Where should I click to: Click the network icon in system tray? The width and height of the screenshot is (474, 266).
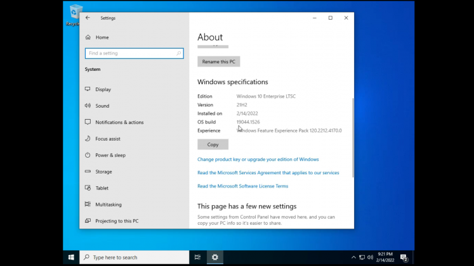click(x=362, y=257)
